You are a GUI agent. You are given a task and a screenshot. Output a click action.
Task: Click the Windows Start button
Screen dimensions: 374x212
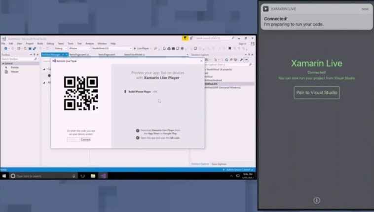pyautogui.click(x=4, y=175)
